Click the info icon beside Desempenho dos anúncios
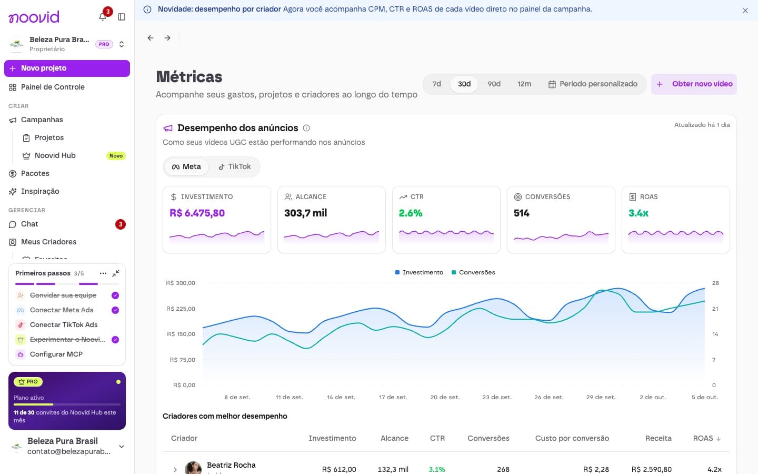This screenshot has height=474, width=758. pyautogui.click(x=306, y=128)
